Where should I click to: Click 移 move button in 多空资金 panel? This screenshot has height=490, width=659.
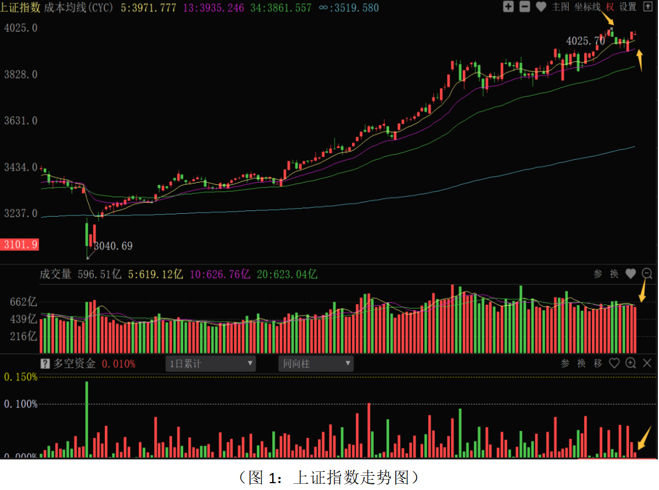(x=598, y=364)
